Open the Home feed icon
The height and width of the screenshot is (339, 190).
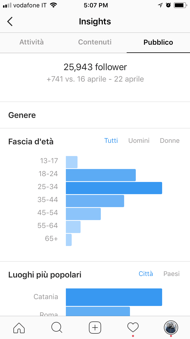click(19, 328)
